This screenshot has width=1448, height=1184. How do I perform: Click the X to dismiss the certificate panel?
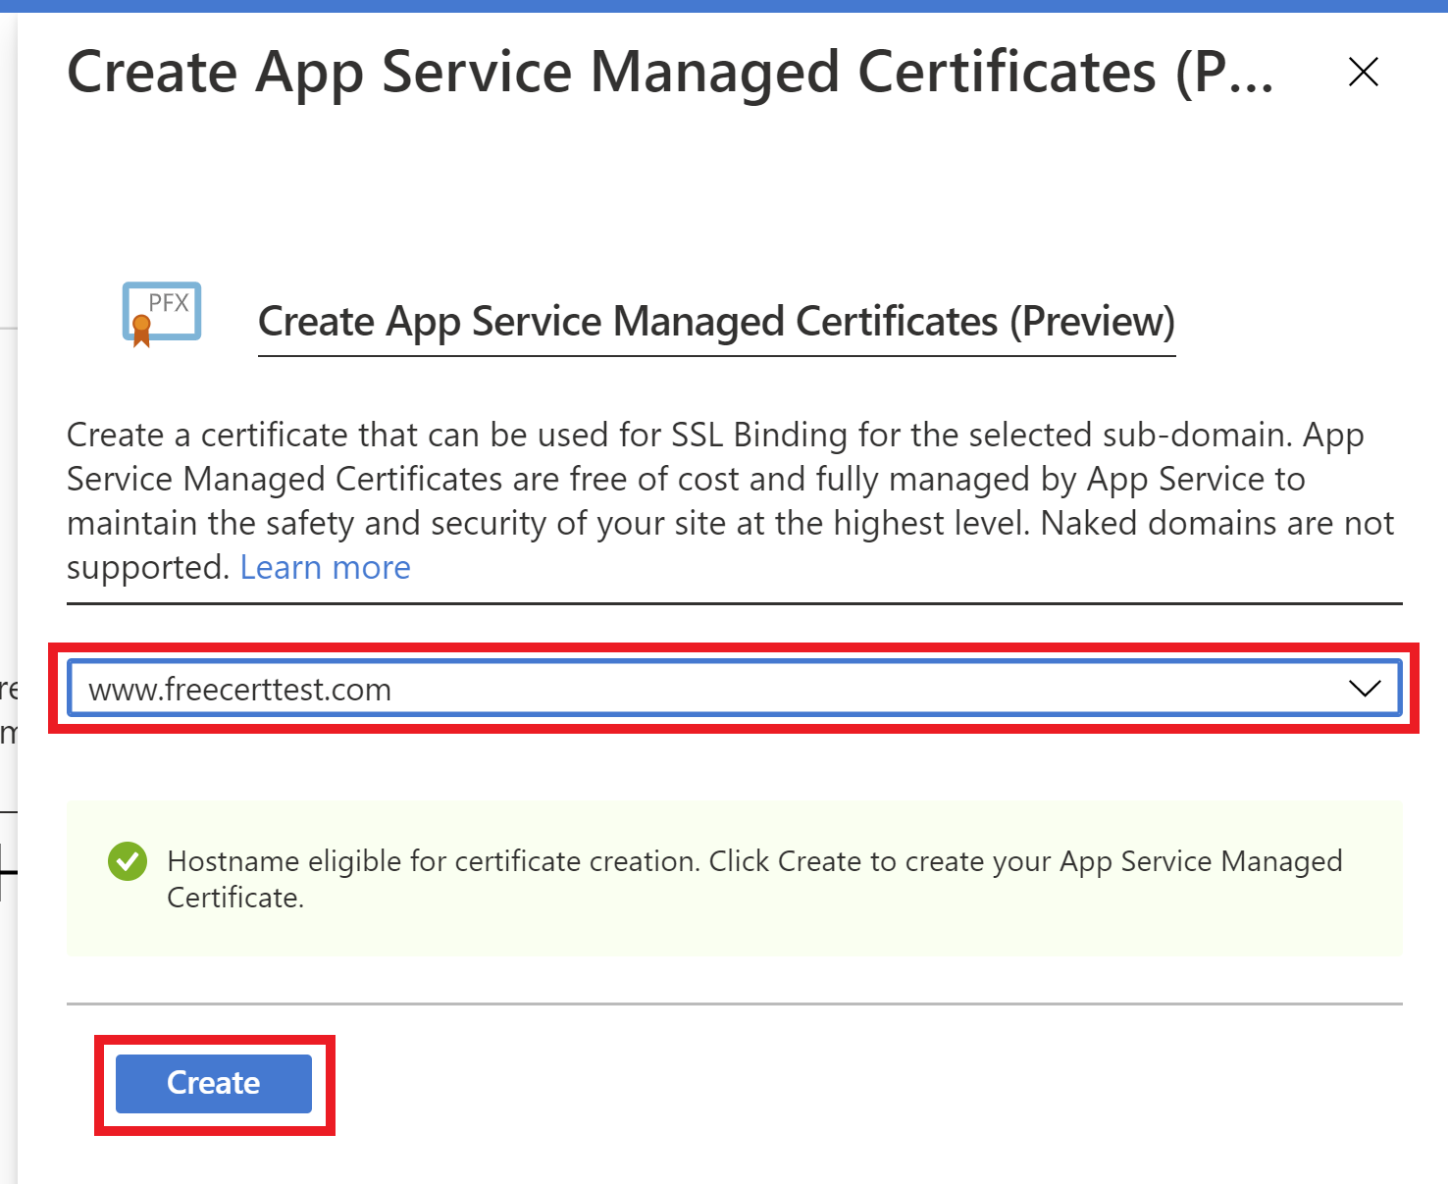(1364, 72)
